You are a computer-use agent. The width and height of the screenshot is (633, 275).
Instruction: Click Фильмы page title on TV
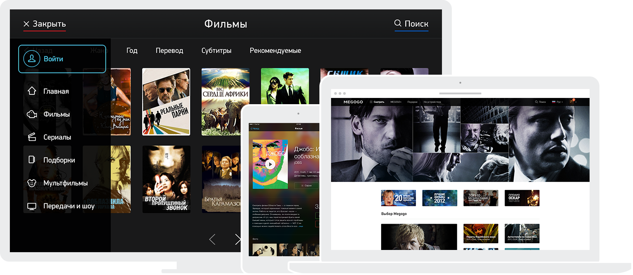(225, 24)
